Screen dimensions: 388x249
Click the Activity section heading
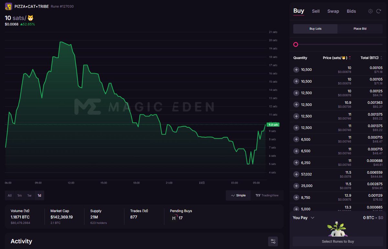click(21, 241)
